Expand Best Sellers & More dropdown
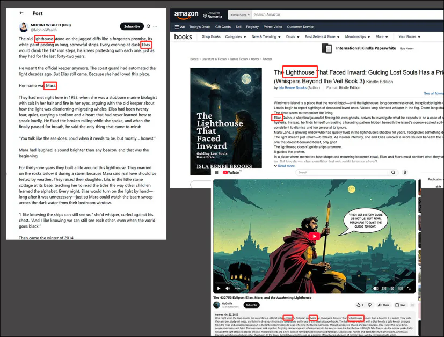The image size is (444, 337). tap(322, 37)
